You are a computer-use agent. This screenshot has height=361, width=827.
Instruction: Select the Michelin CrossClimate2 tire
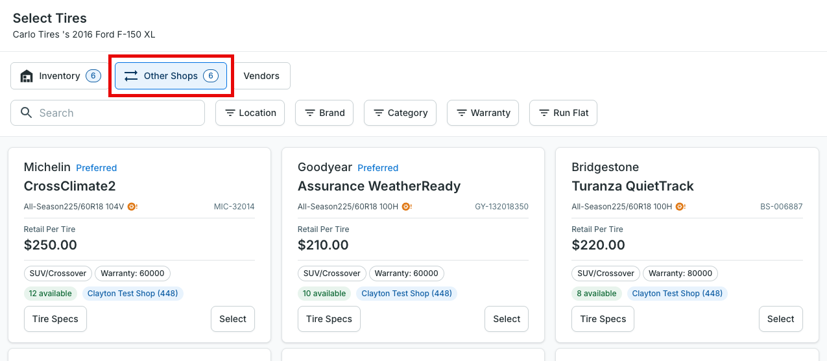click(x=233, y=319)
